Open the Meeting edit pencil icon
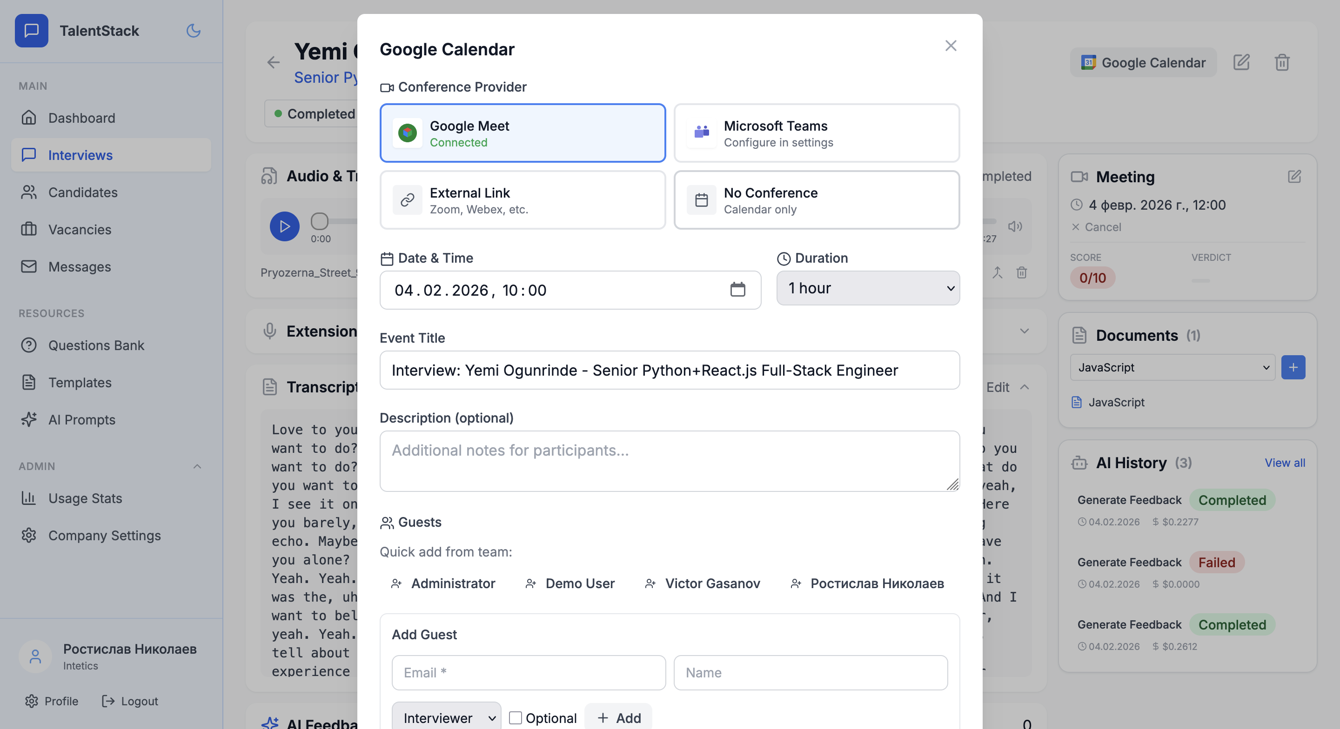 pos(1295,177)
